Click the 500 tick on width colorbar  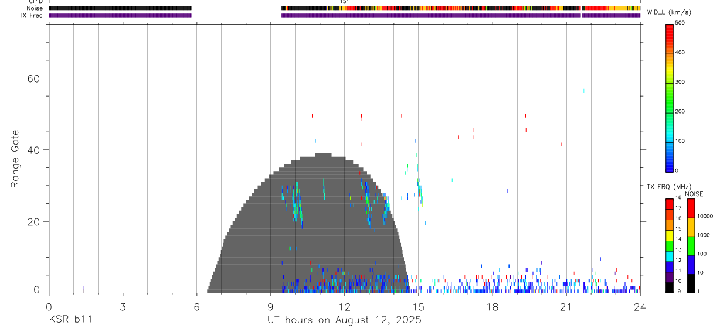point(680,23)
